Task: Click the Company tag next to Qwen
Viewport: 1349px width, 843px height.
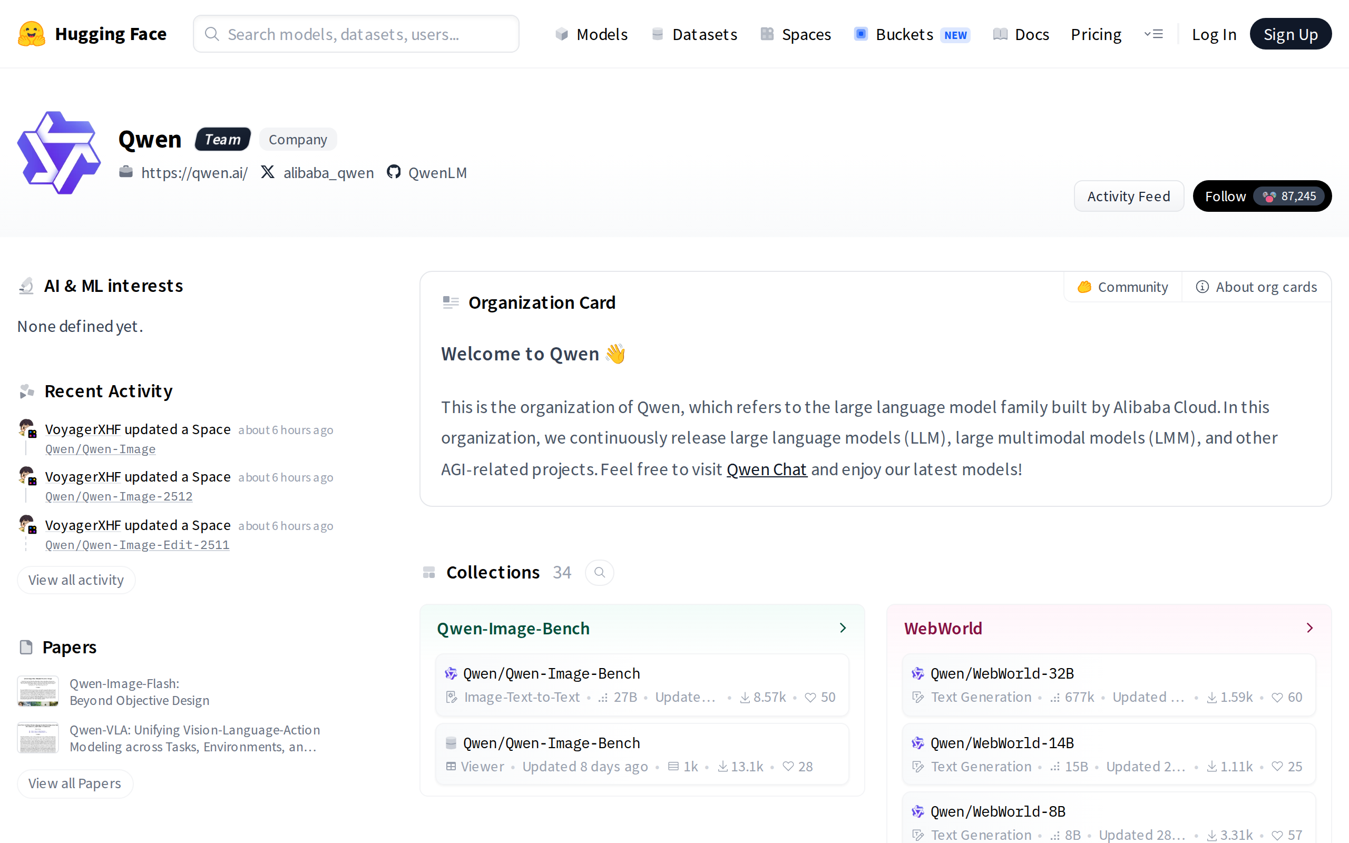Action: point(298,140)
